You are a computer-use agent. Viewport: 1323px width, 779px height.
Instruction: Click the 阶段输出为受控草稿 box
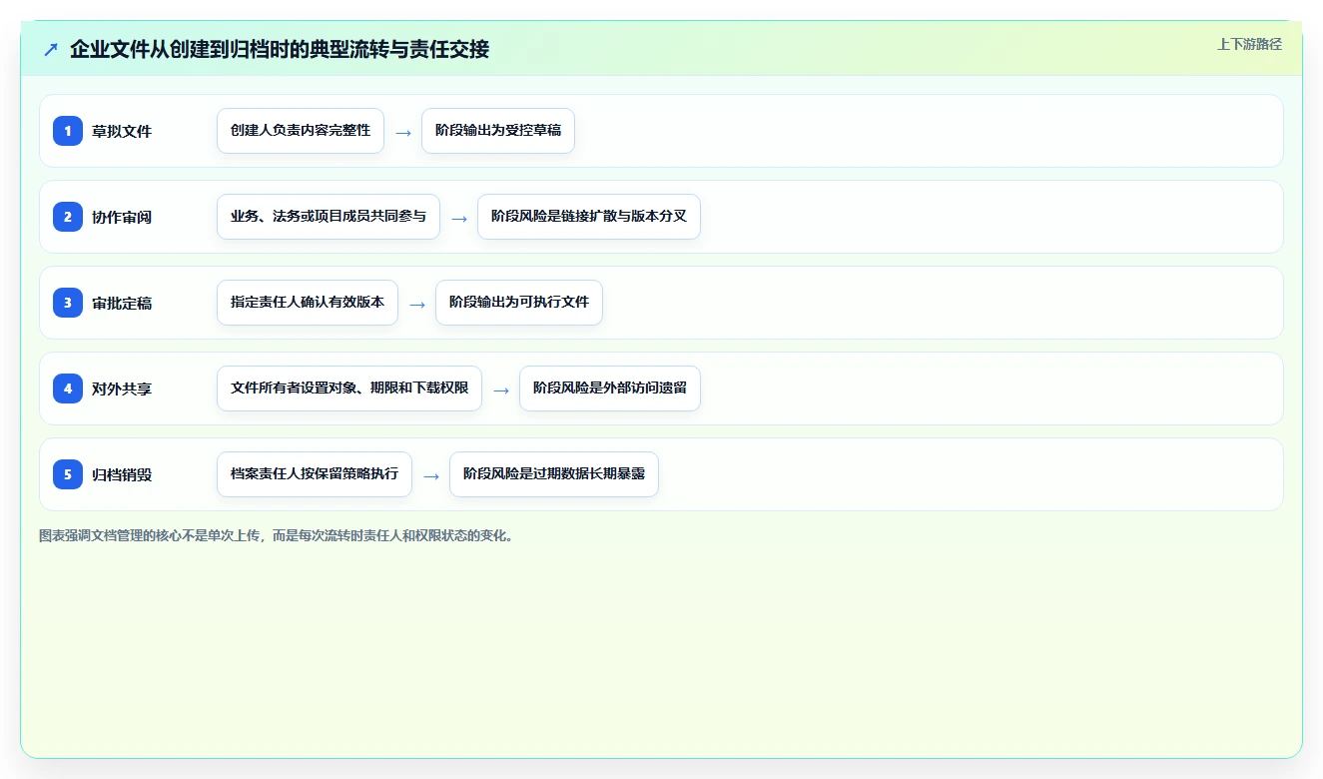[x=498, y=131]
